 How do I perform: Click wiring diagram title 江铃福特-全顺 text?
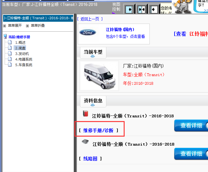click(x=134, y=144)
